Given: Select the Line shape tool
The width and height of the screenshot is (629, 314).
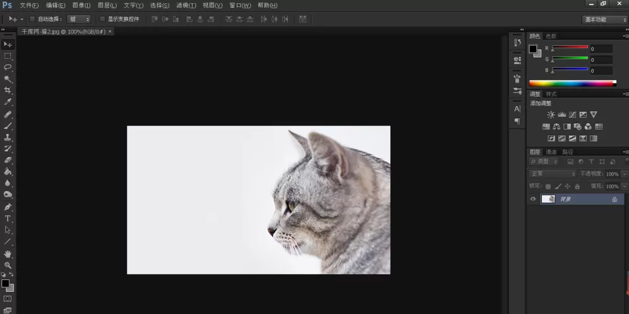Looking at the screenshot, I should (x=8, y=242).
